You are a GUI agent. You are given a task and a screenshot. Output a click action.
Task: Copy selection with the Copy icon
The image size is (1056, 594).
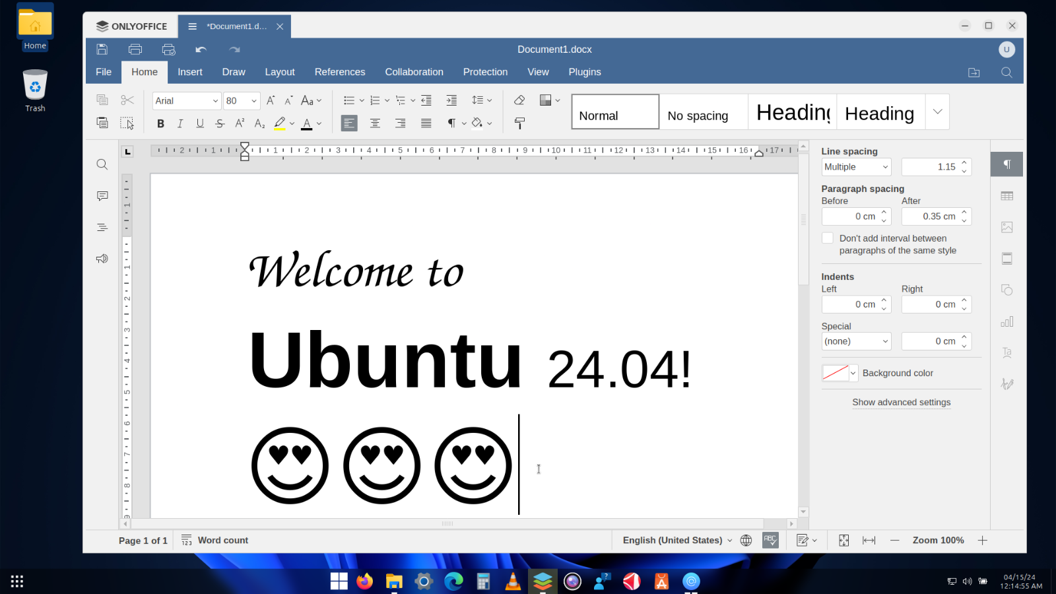pyautogui.click(x=102, y=100)
